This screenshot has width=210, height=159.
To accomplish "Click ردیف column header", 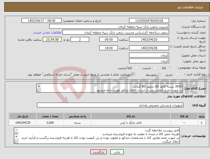I will click(x=201, y=116).
